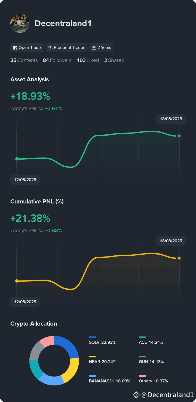
Task: Open the 103 Liked list
Action: (88, 60)
